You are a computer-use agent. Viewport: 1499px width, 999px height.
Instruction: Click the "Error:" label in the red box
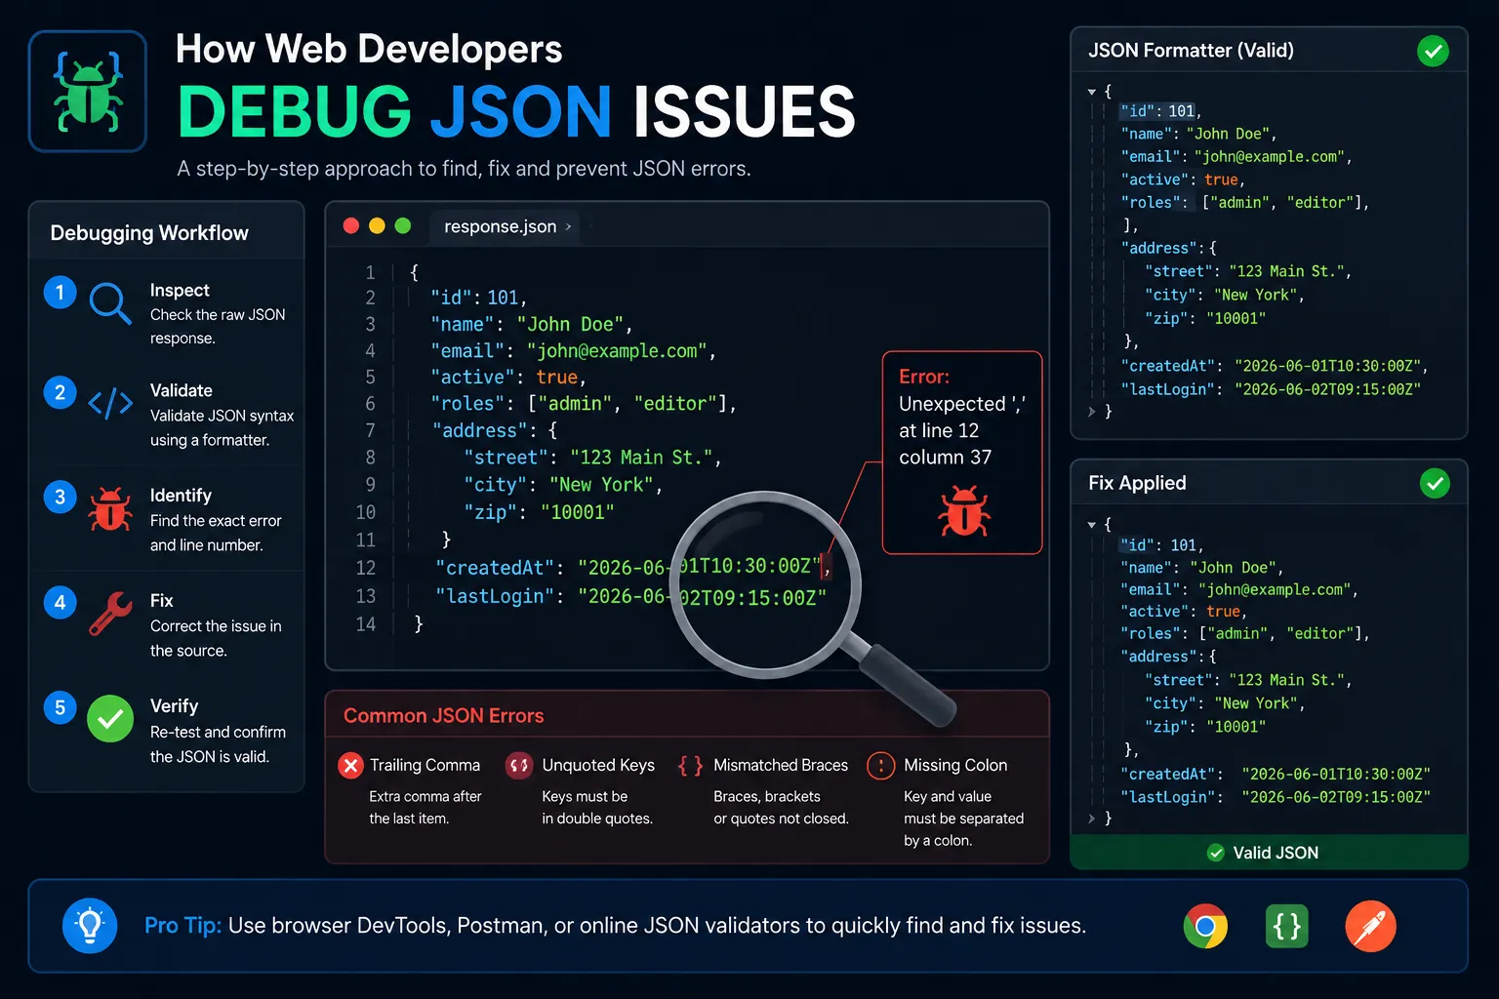pyautogui.click(x=924, y=377)
